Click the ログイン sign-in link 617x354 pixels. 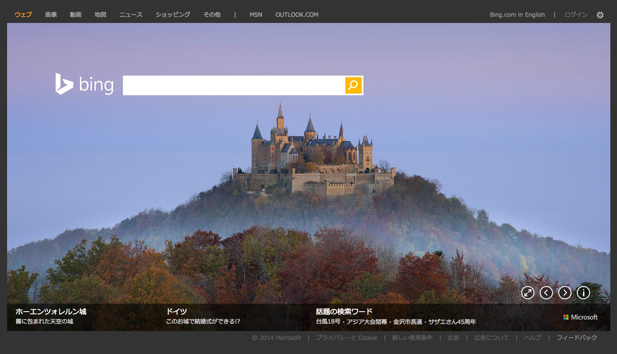pyautogui.click(x=576, y=15)
